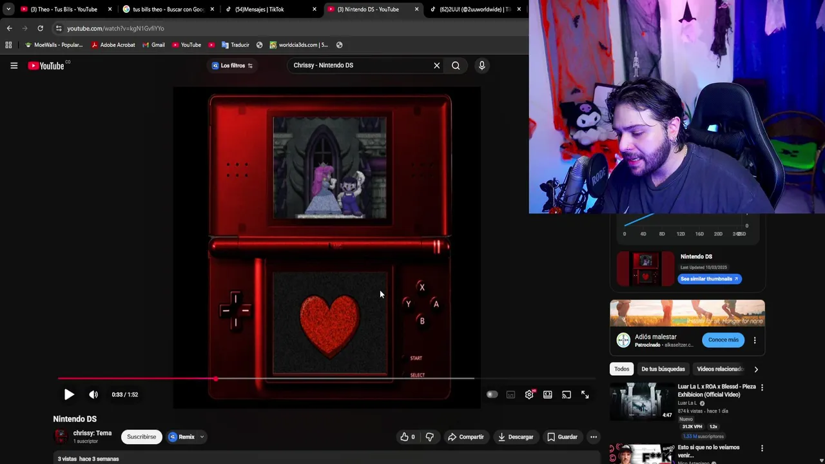The image size is (825, 464).
Task: Open the Esto si que no lo veíamos venir video
Action: click(x=708, y=451)
